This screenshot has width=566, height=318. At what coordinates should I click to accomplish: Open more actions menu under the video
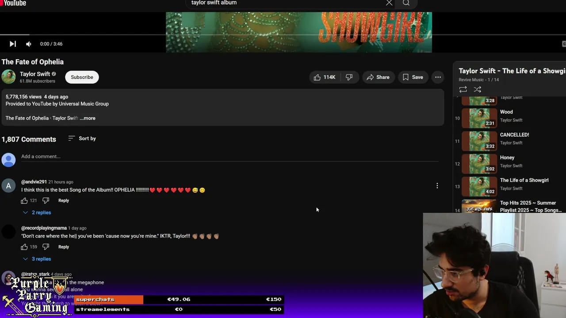click(x=438, y=77)
